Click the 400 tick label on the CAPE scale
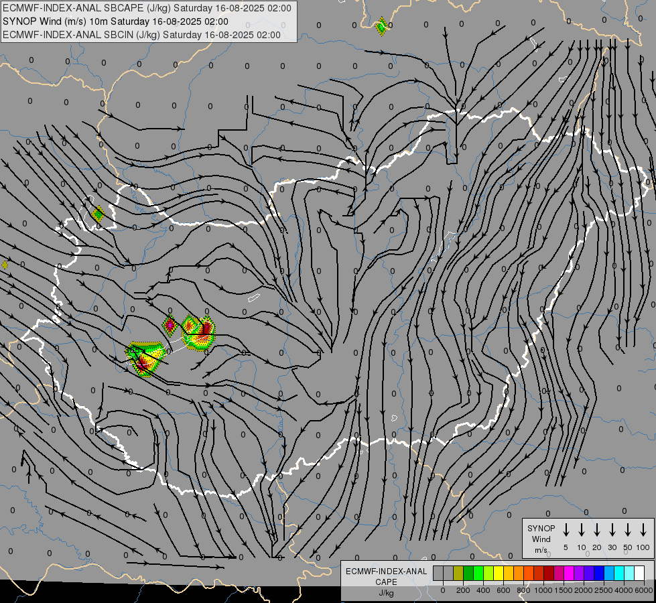Viewport: 656px width, 603px height. [483, 590]
